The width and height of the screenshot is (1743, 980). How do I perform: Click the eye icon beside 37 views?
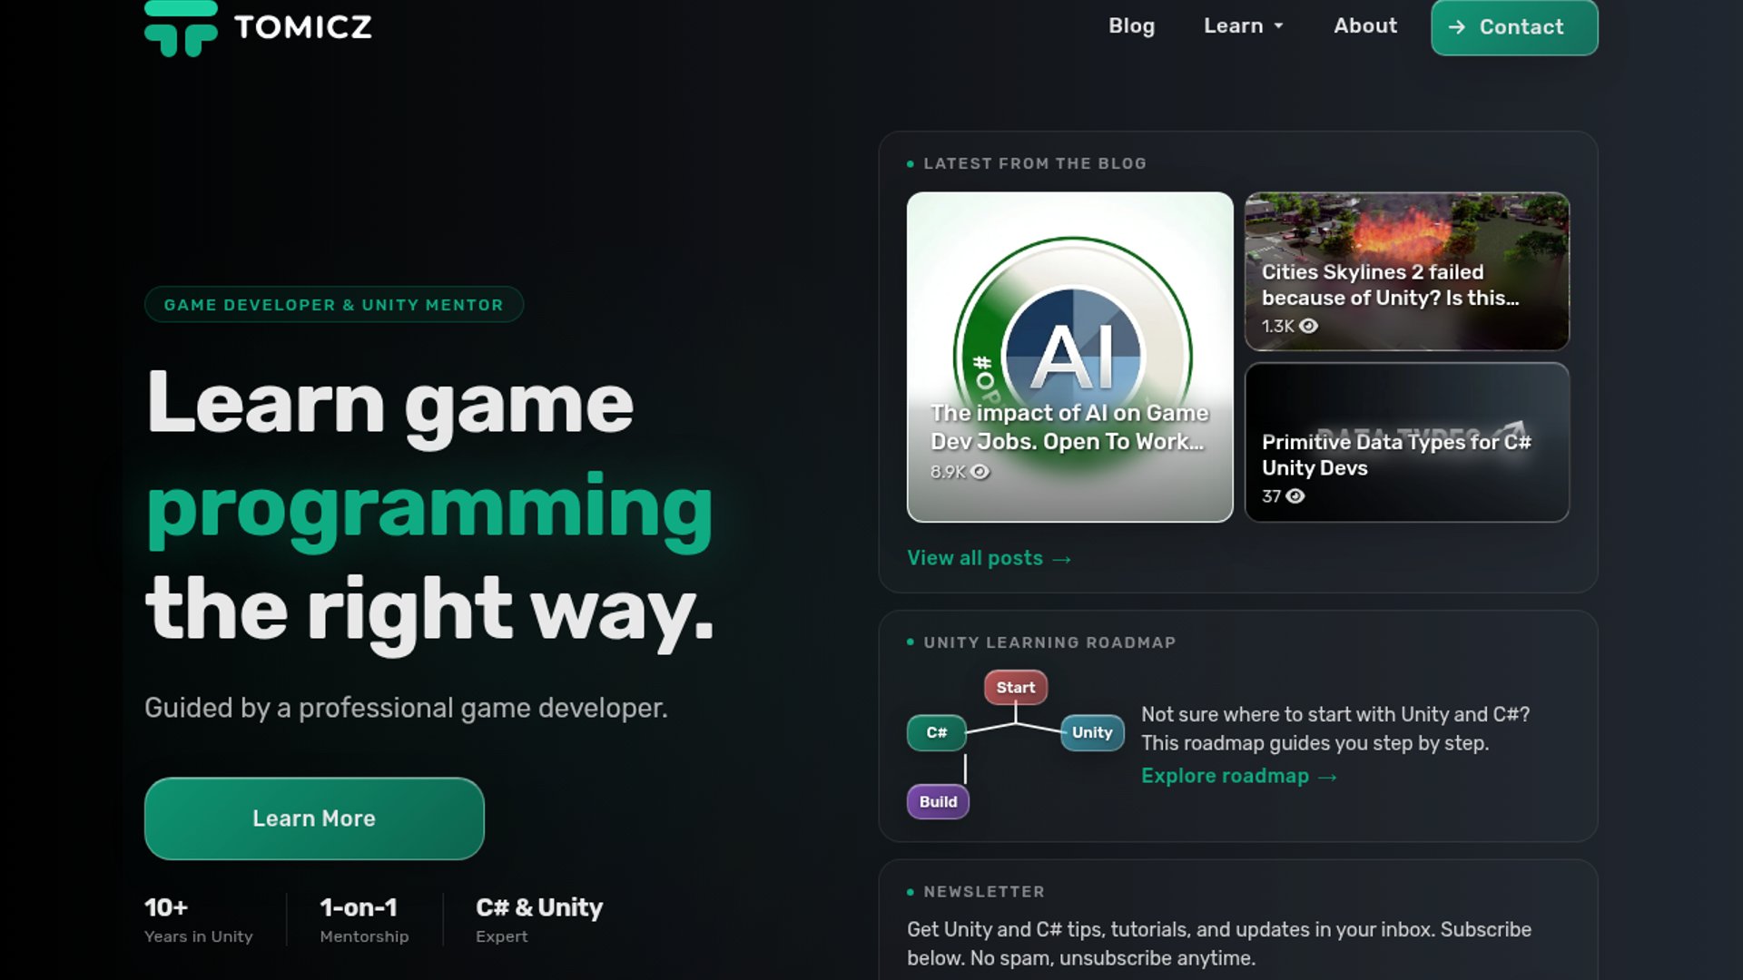coord(1295,496)
